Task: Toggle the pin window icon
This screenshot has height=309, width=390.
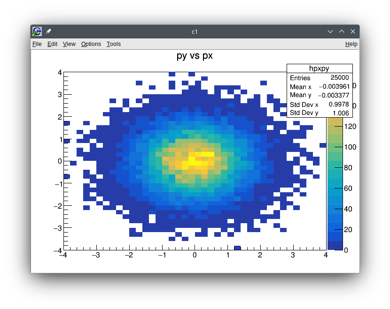Action: point(48,31)
